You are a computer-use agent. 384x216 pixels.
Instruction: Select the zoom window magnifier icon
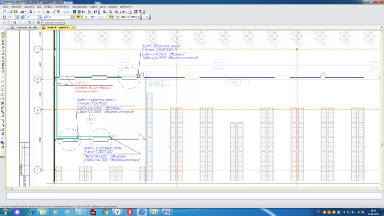click(105, 12)
